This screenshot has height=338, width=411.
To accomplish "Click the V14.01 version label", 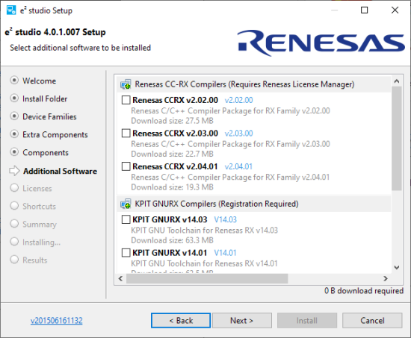I will 225,253.
